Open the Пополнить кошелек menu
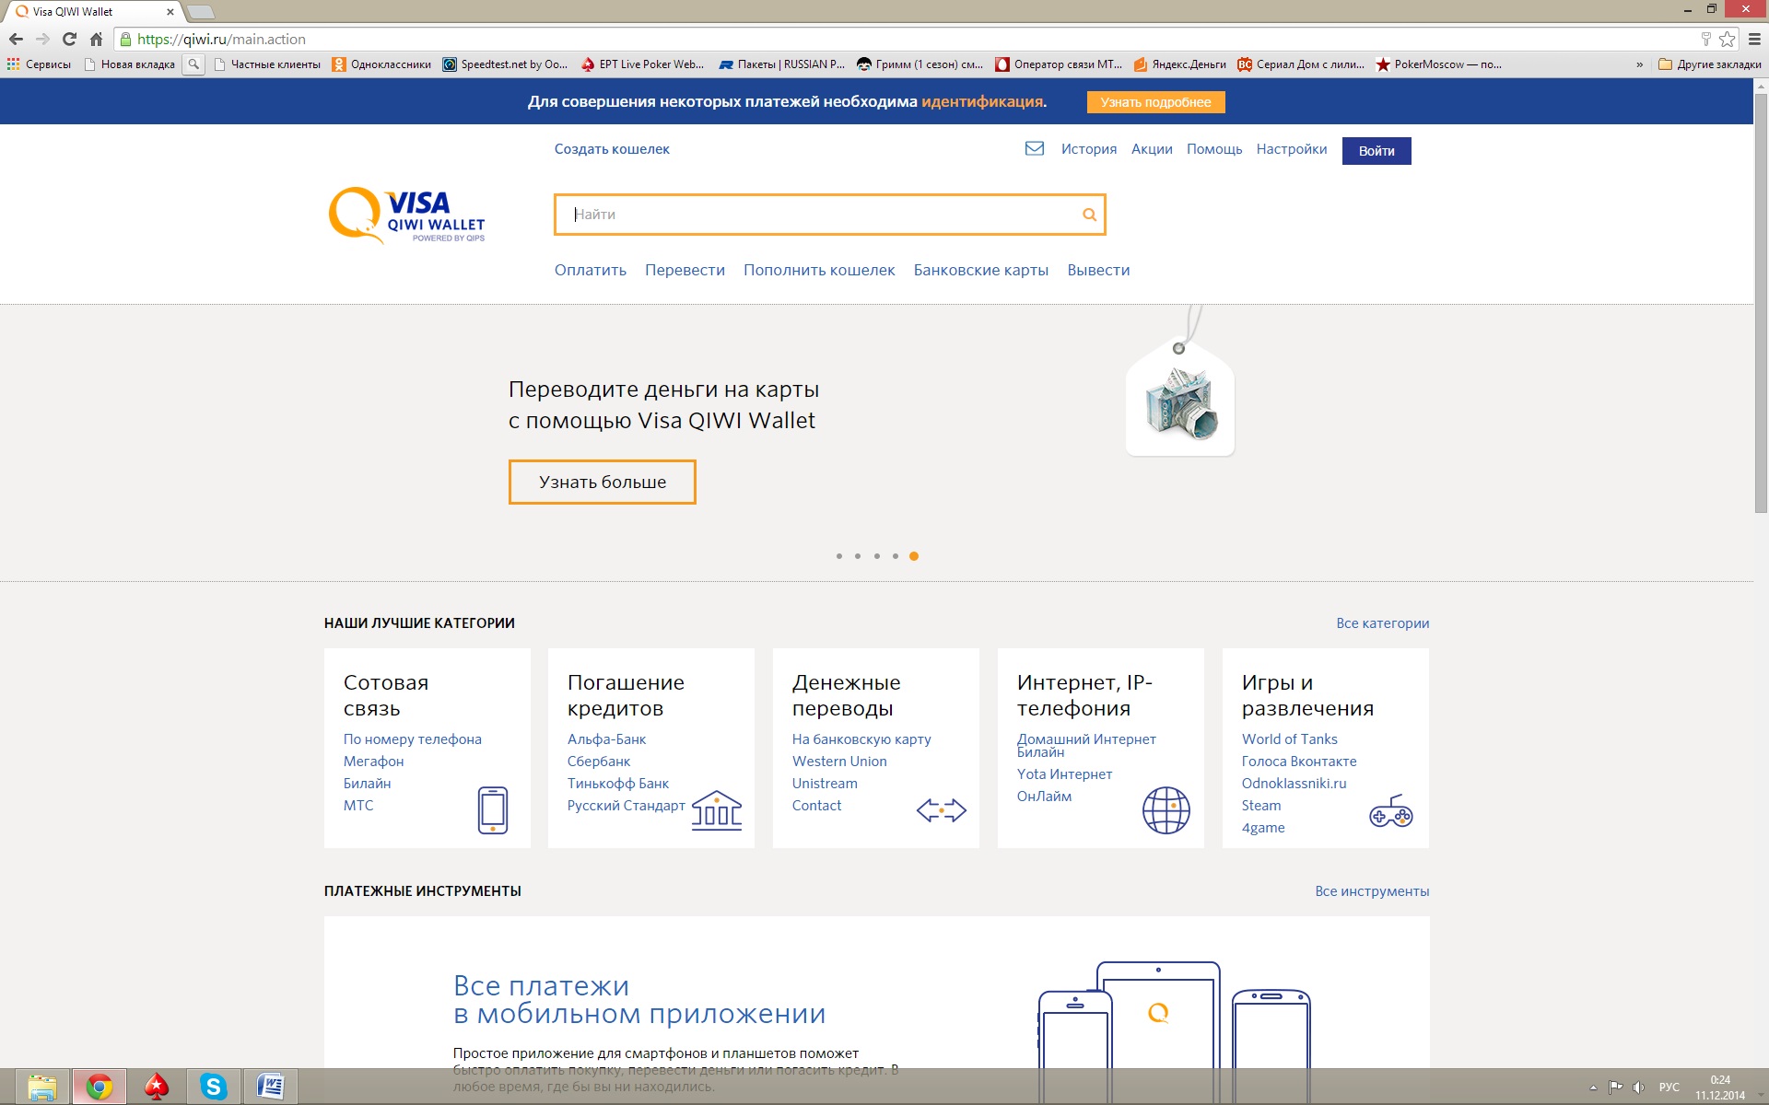 pyautogui.click(x=819, y=270)
